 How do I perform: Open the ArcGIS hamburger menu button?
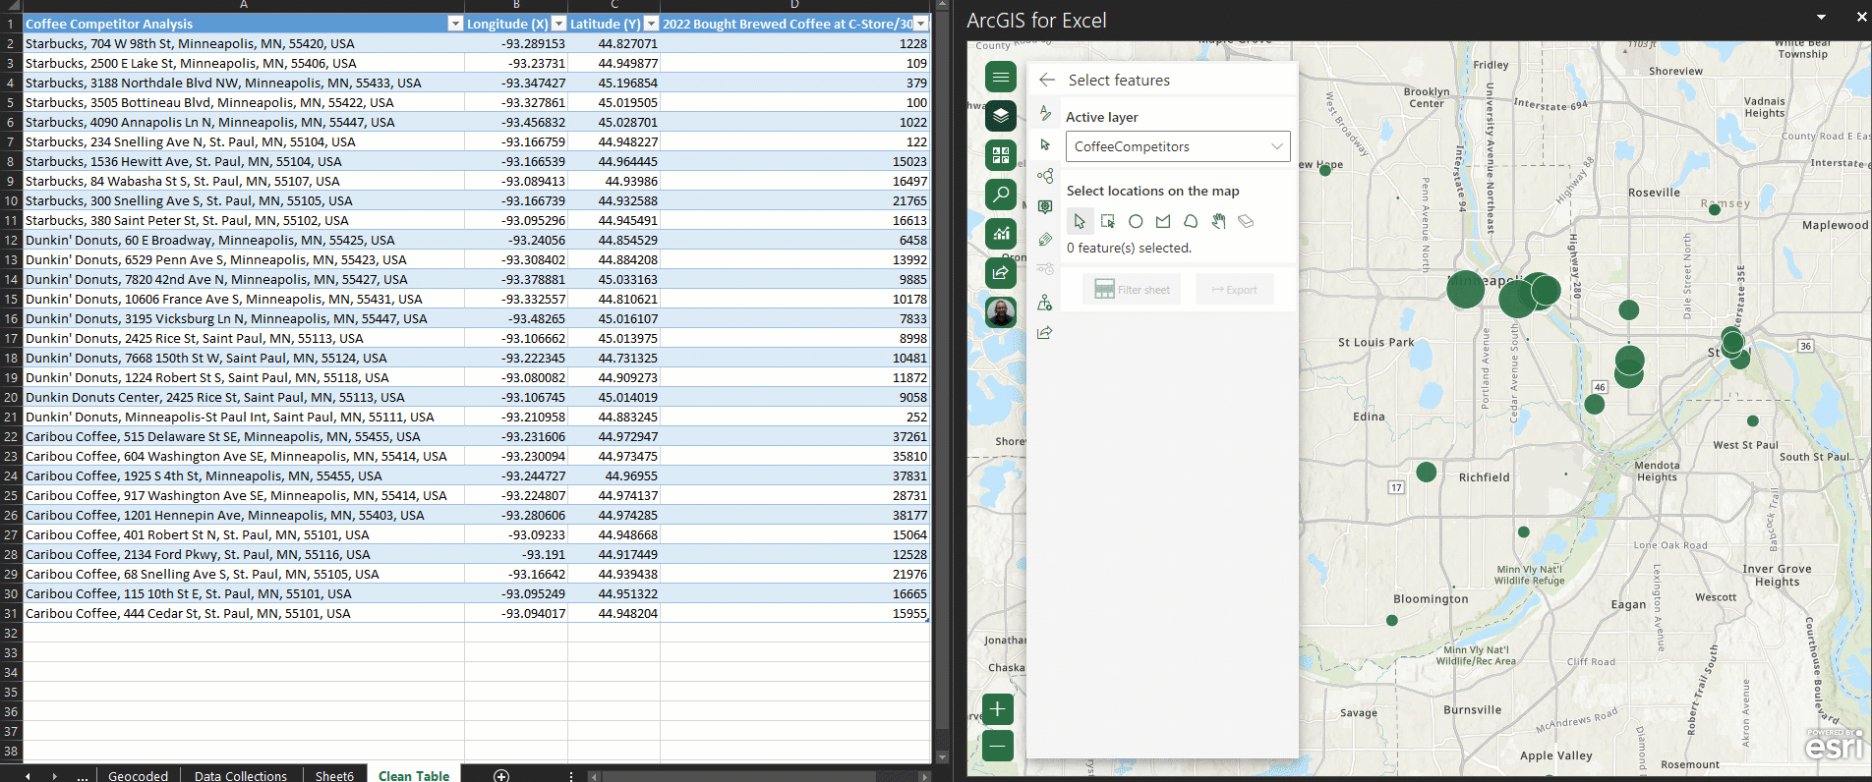(x=1001, y=77)
